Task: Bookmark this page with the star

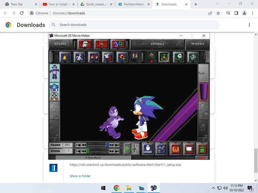Action: (x=218, y=13)
